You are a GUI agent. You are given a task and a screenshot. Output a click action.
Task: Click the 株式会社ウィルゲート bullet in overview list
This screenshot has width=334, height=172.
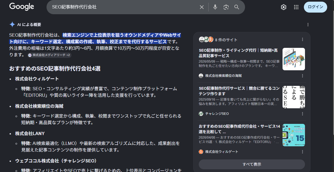coord(37,79)
